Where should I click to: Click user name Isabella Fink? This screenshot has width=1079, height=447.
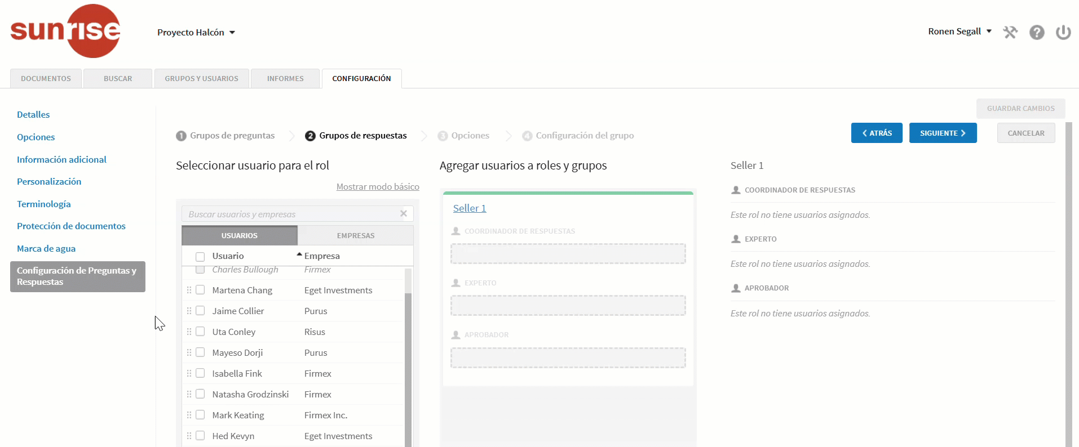point(237,373)
